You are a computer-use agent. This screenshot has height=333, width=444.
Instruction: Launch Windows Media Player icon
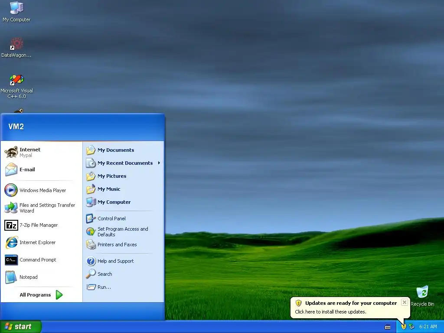(x=11, y=190)
